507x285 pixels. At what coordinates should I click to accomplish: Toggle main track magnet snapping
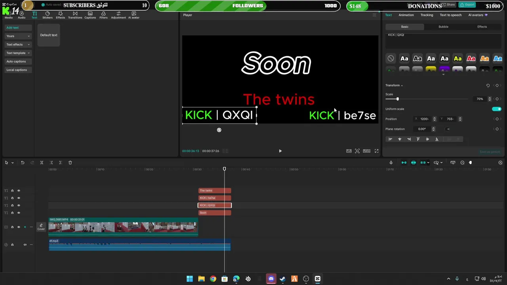tap(404, 163)
